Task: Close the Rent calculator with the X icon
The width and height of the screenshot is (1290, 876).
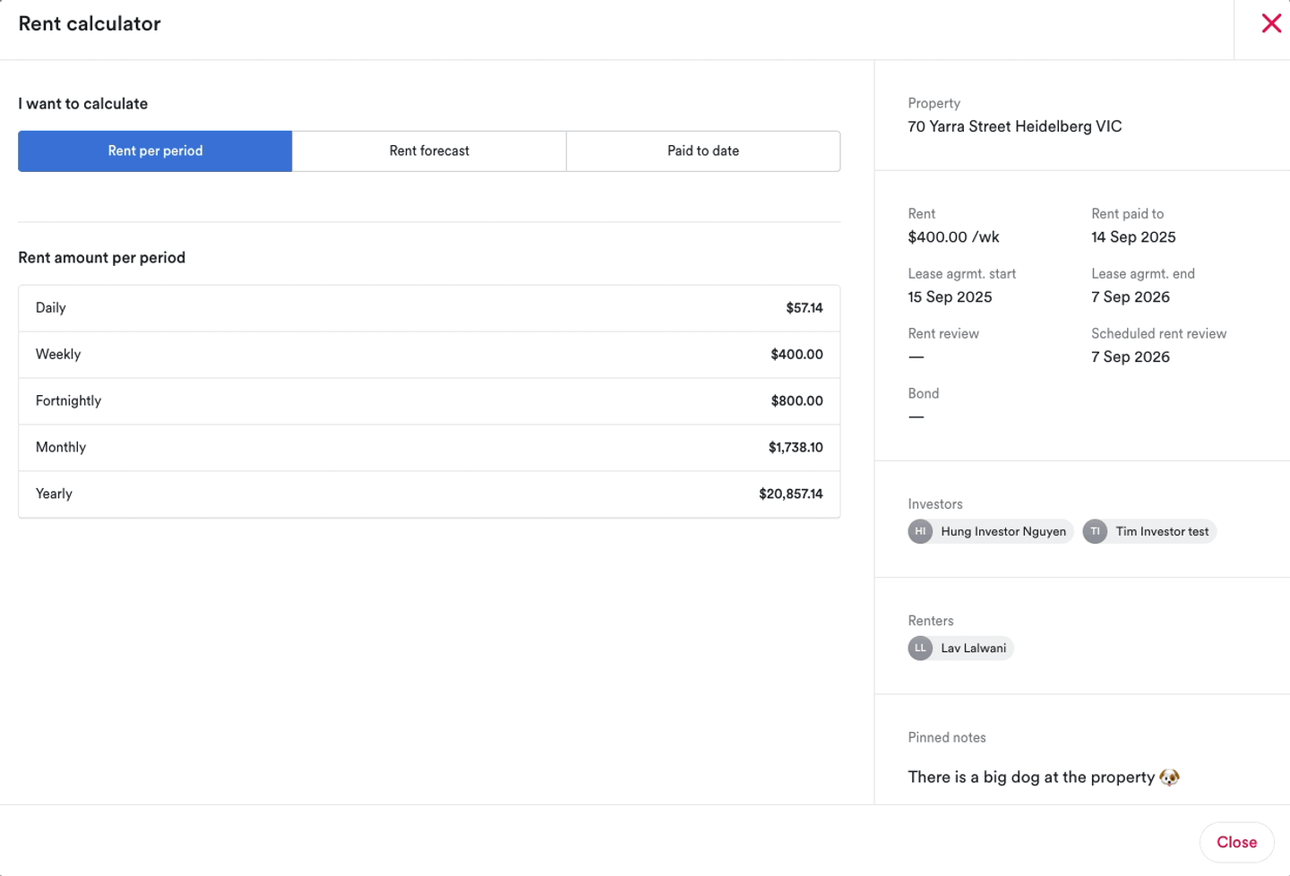Action: tap(1271, 23)
